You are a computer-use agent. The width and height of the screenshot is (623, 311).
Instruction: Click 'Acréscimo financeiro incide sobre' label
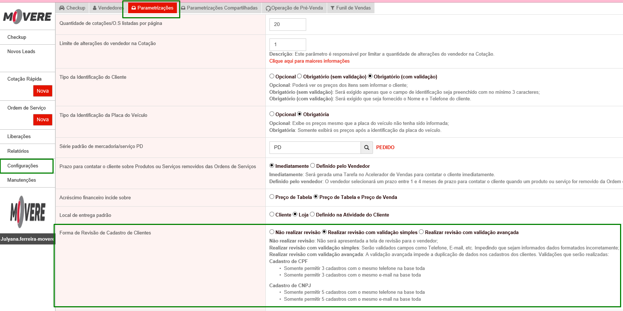pos(95,198)
